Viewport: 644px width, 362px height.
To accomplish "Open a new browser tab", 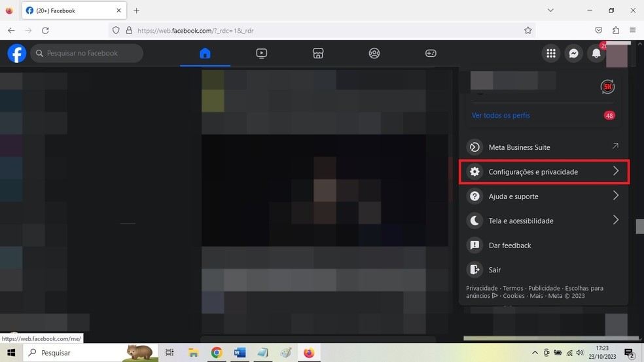I will (136, 10).
